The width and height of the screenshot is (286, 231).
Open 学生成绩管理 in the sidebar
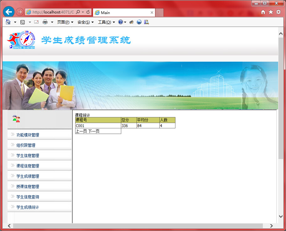[x=28, y=176]
